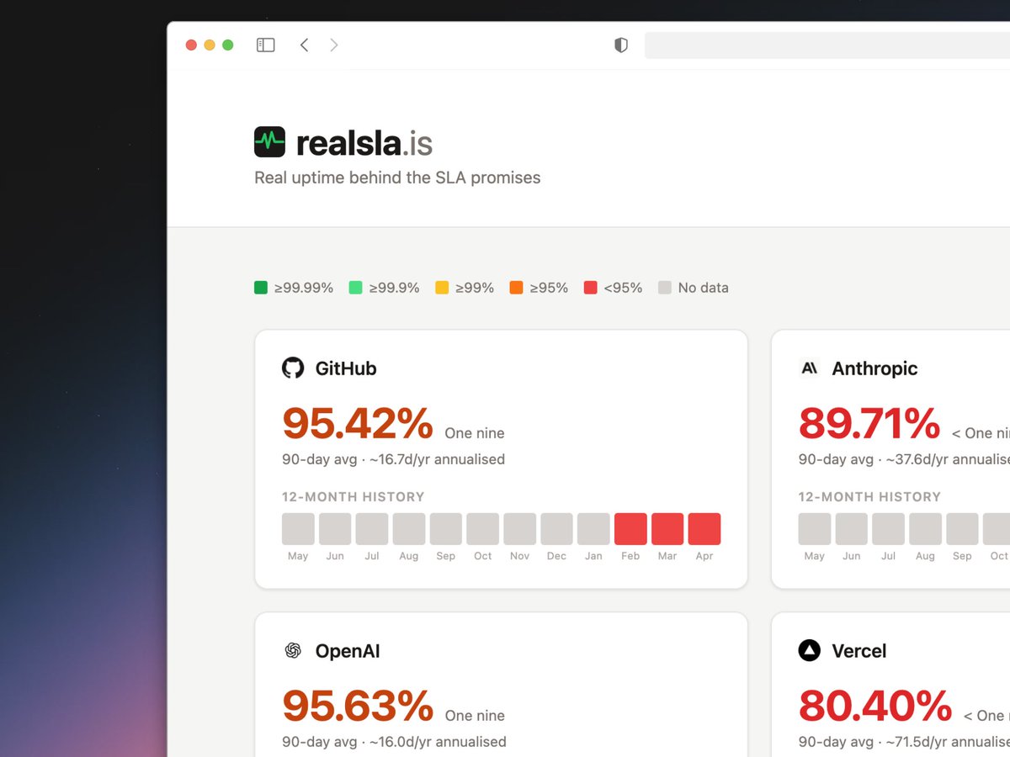Select GitHub's '12-MONTH HISTORY' heading
The height and width of the screenshot is (757, 1010).
pos(353,497)
